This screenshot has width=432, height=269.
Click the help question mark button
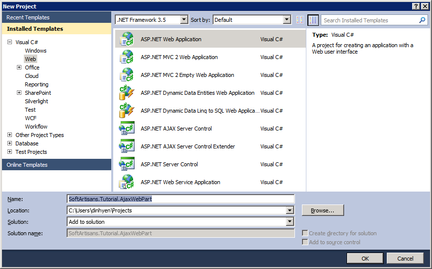pos(416,6)
